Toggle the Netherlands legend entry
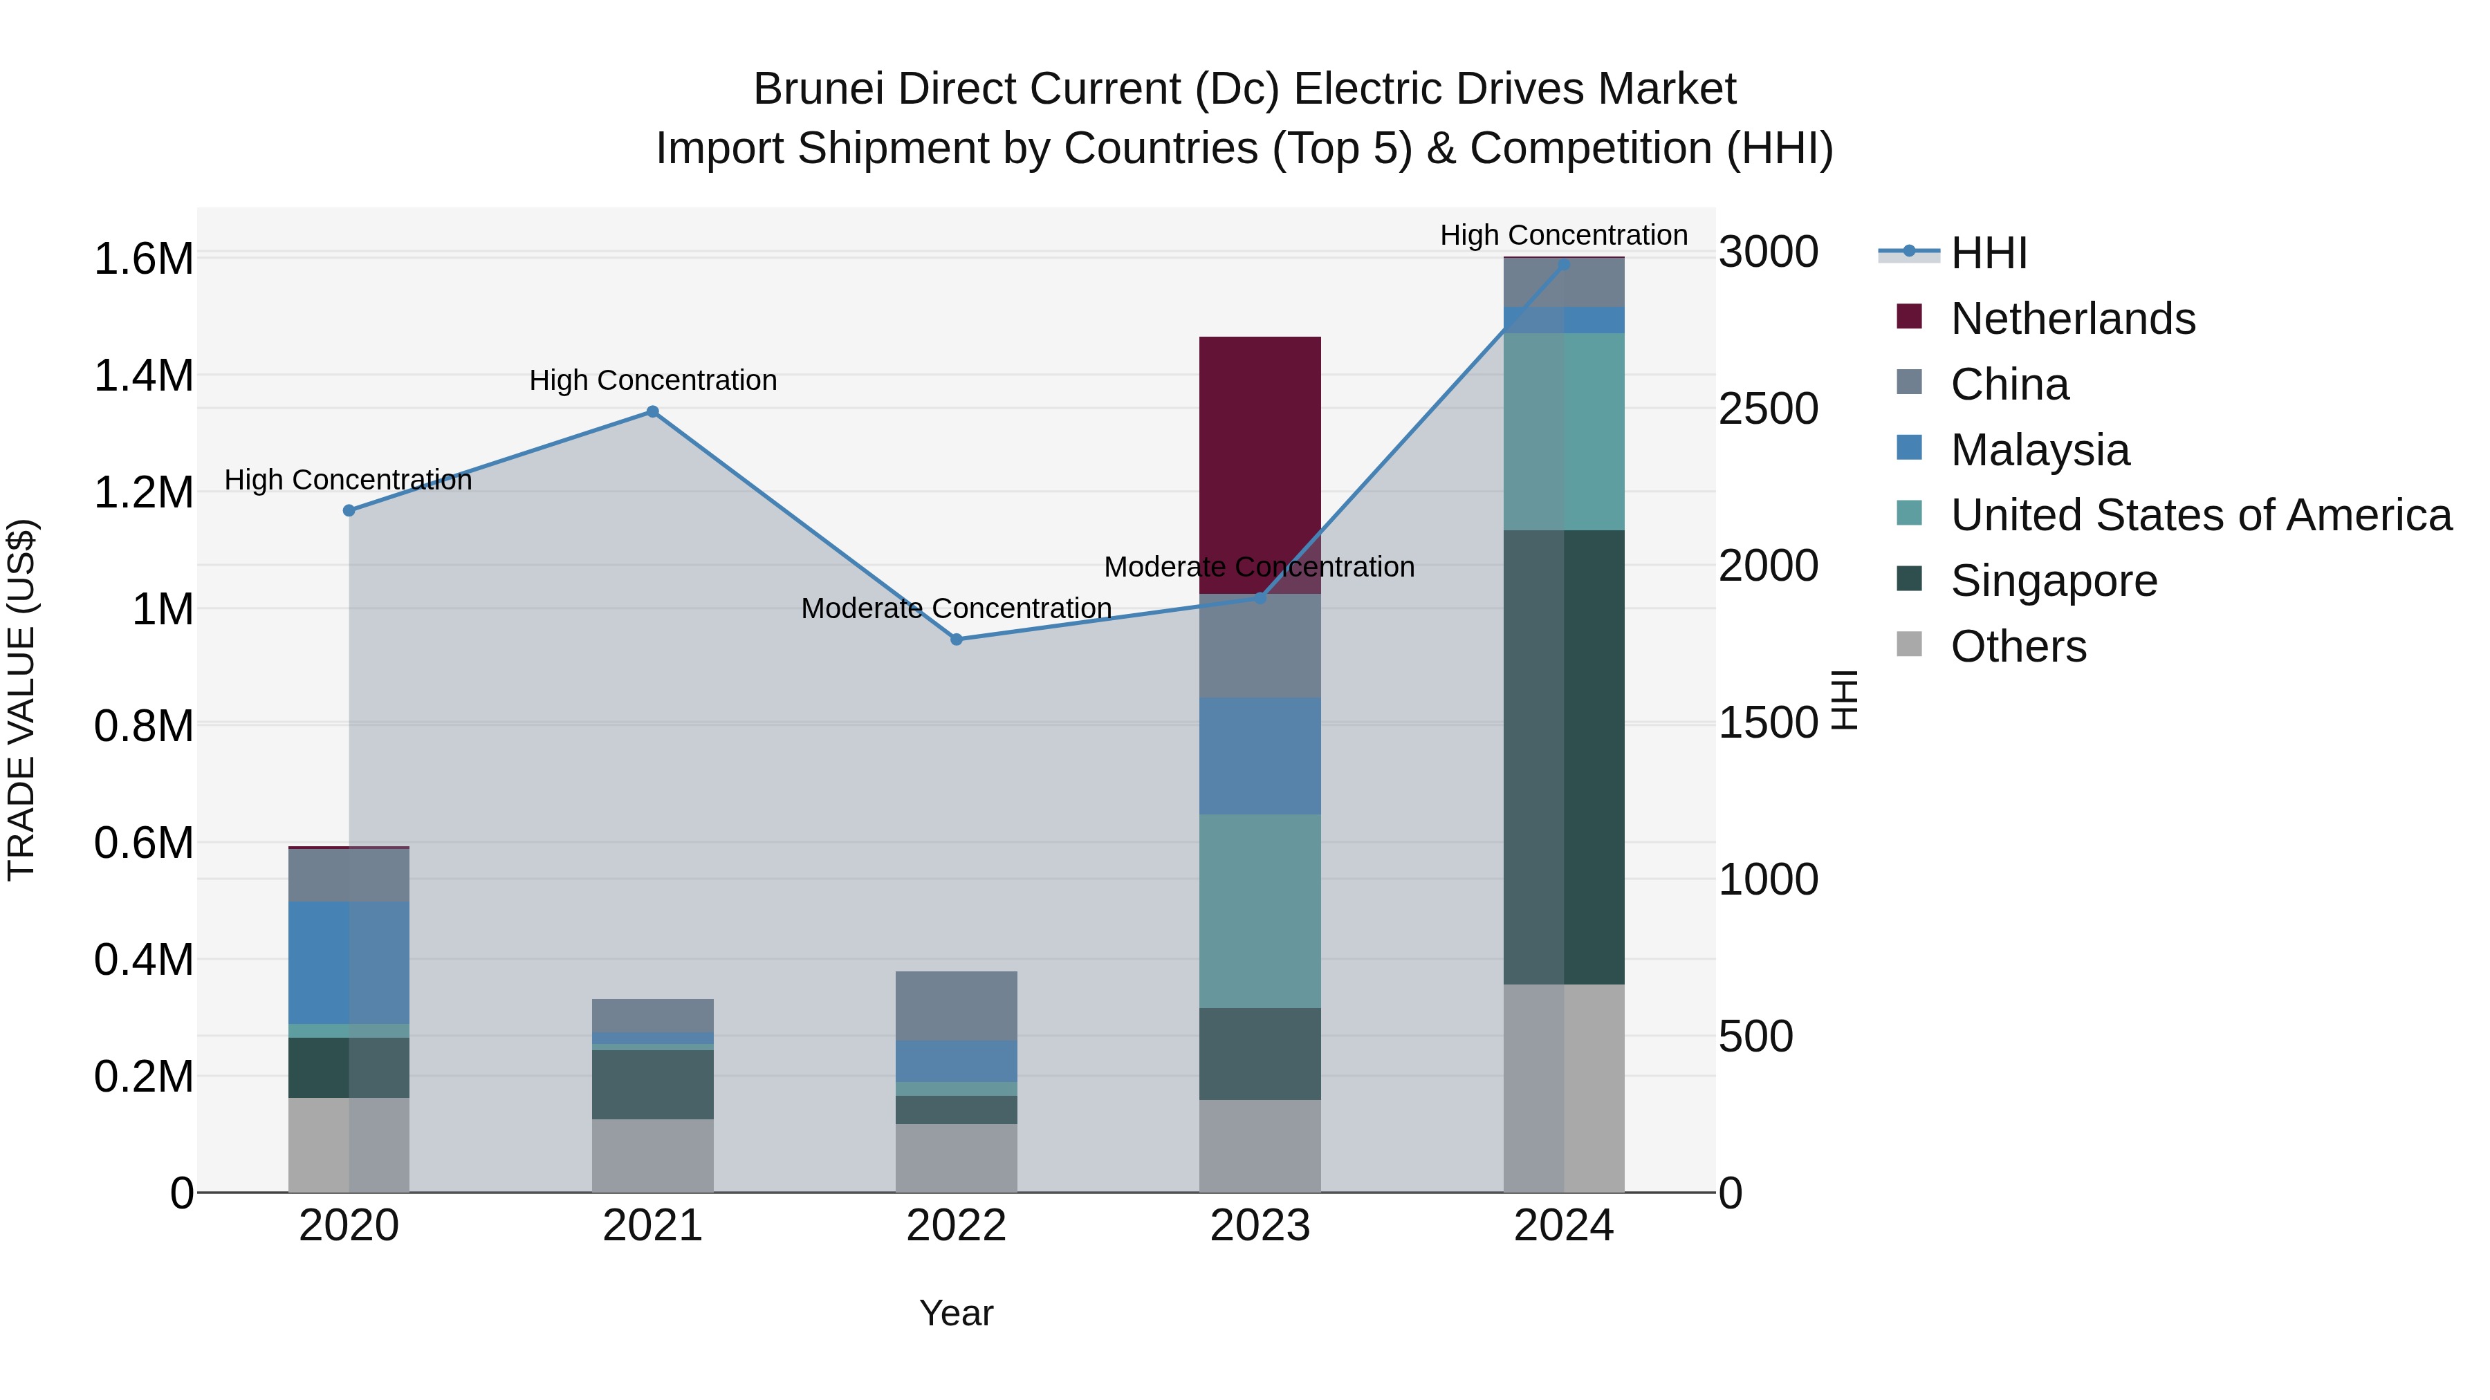Viewport: 2490px width, 1400px height. [2047, 318]
